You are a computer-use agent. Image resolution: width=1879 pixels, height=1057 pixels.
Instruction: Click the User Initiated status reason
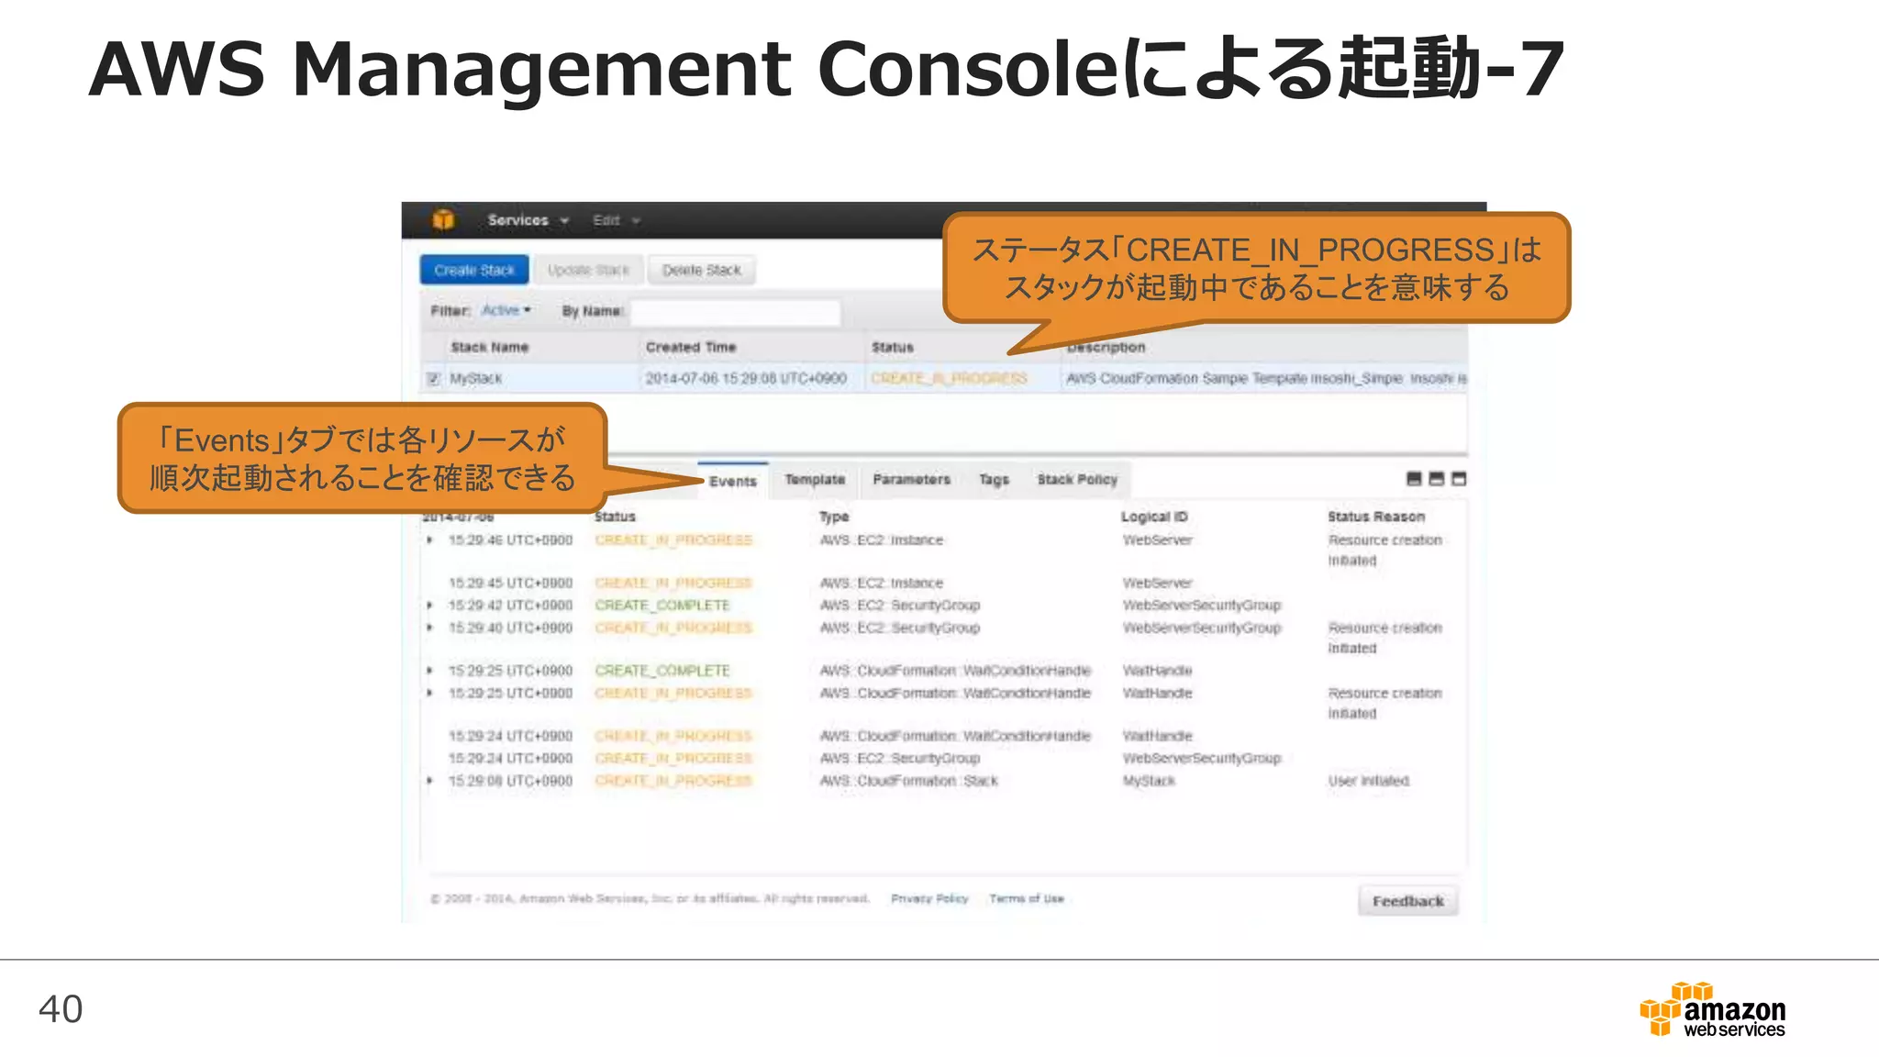click(1368, 781)
